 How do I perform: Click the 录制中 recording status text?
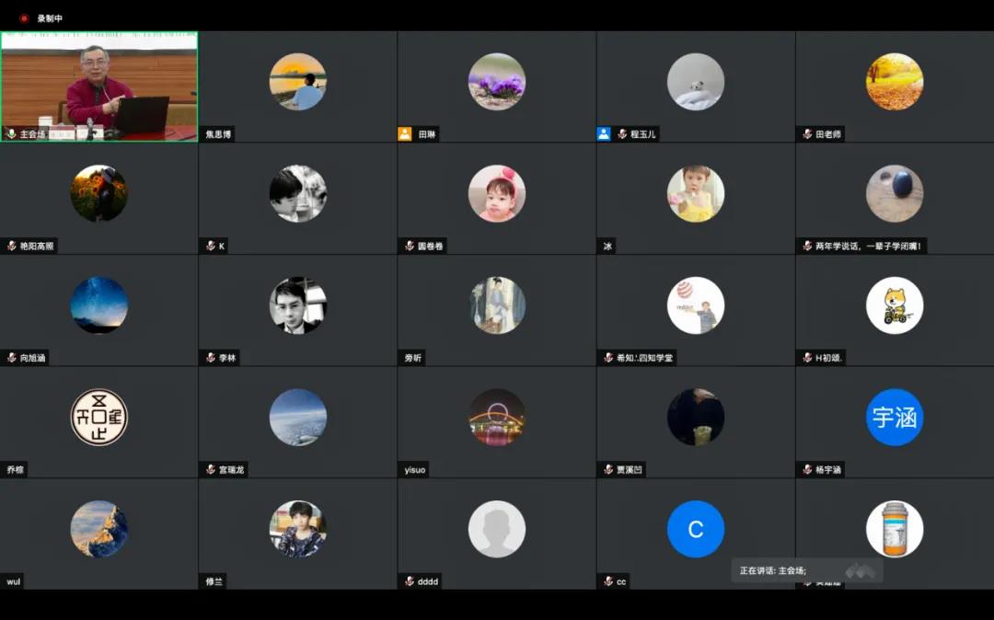[50, 18]
